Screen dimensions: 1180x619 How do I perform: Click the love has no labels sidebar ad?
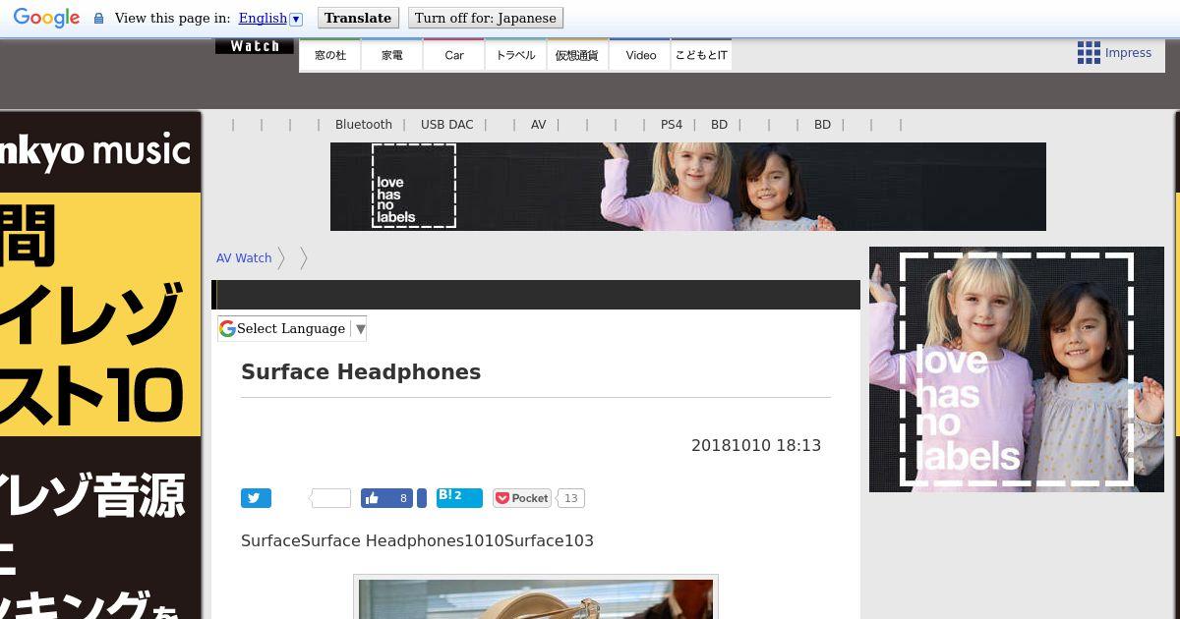pyautogui.click(x=1017, y=369)
